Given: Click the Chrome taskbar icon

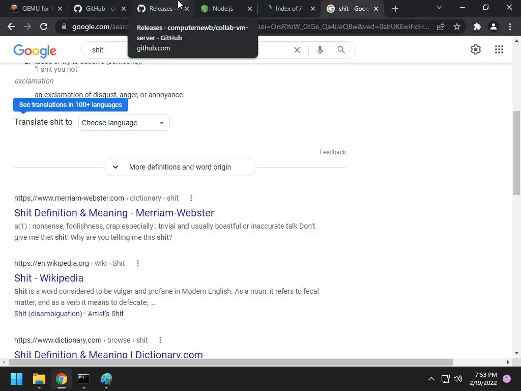Looking at the screenshot, I should tap(61, 379).
